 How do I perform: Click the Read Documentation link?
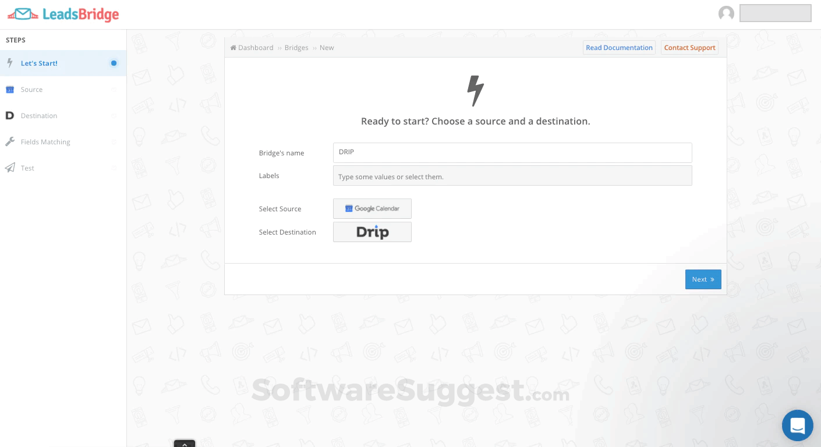619,47
